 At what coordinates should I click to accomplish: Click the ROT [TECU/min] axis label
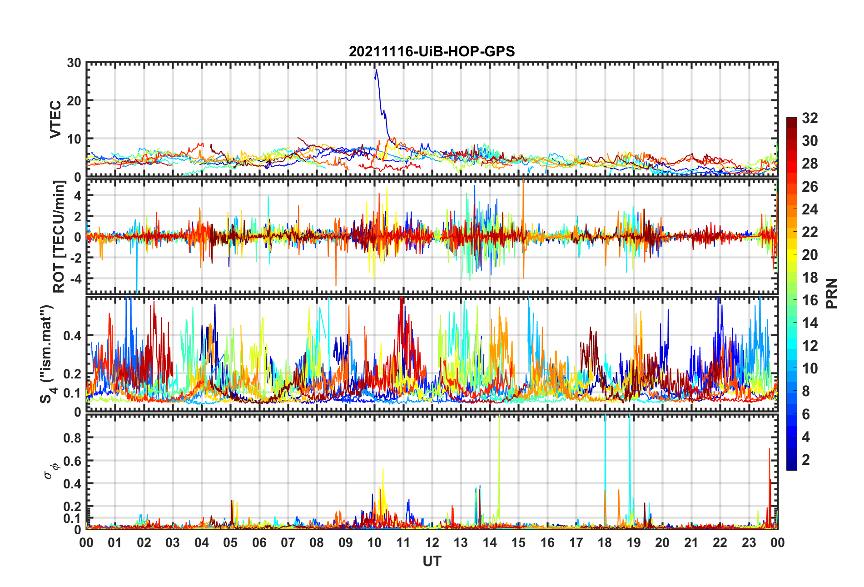tap(59, 237)
